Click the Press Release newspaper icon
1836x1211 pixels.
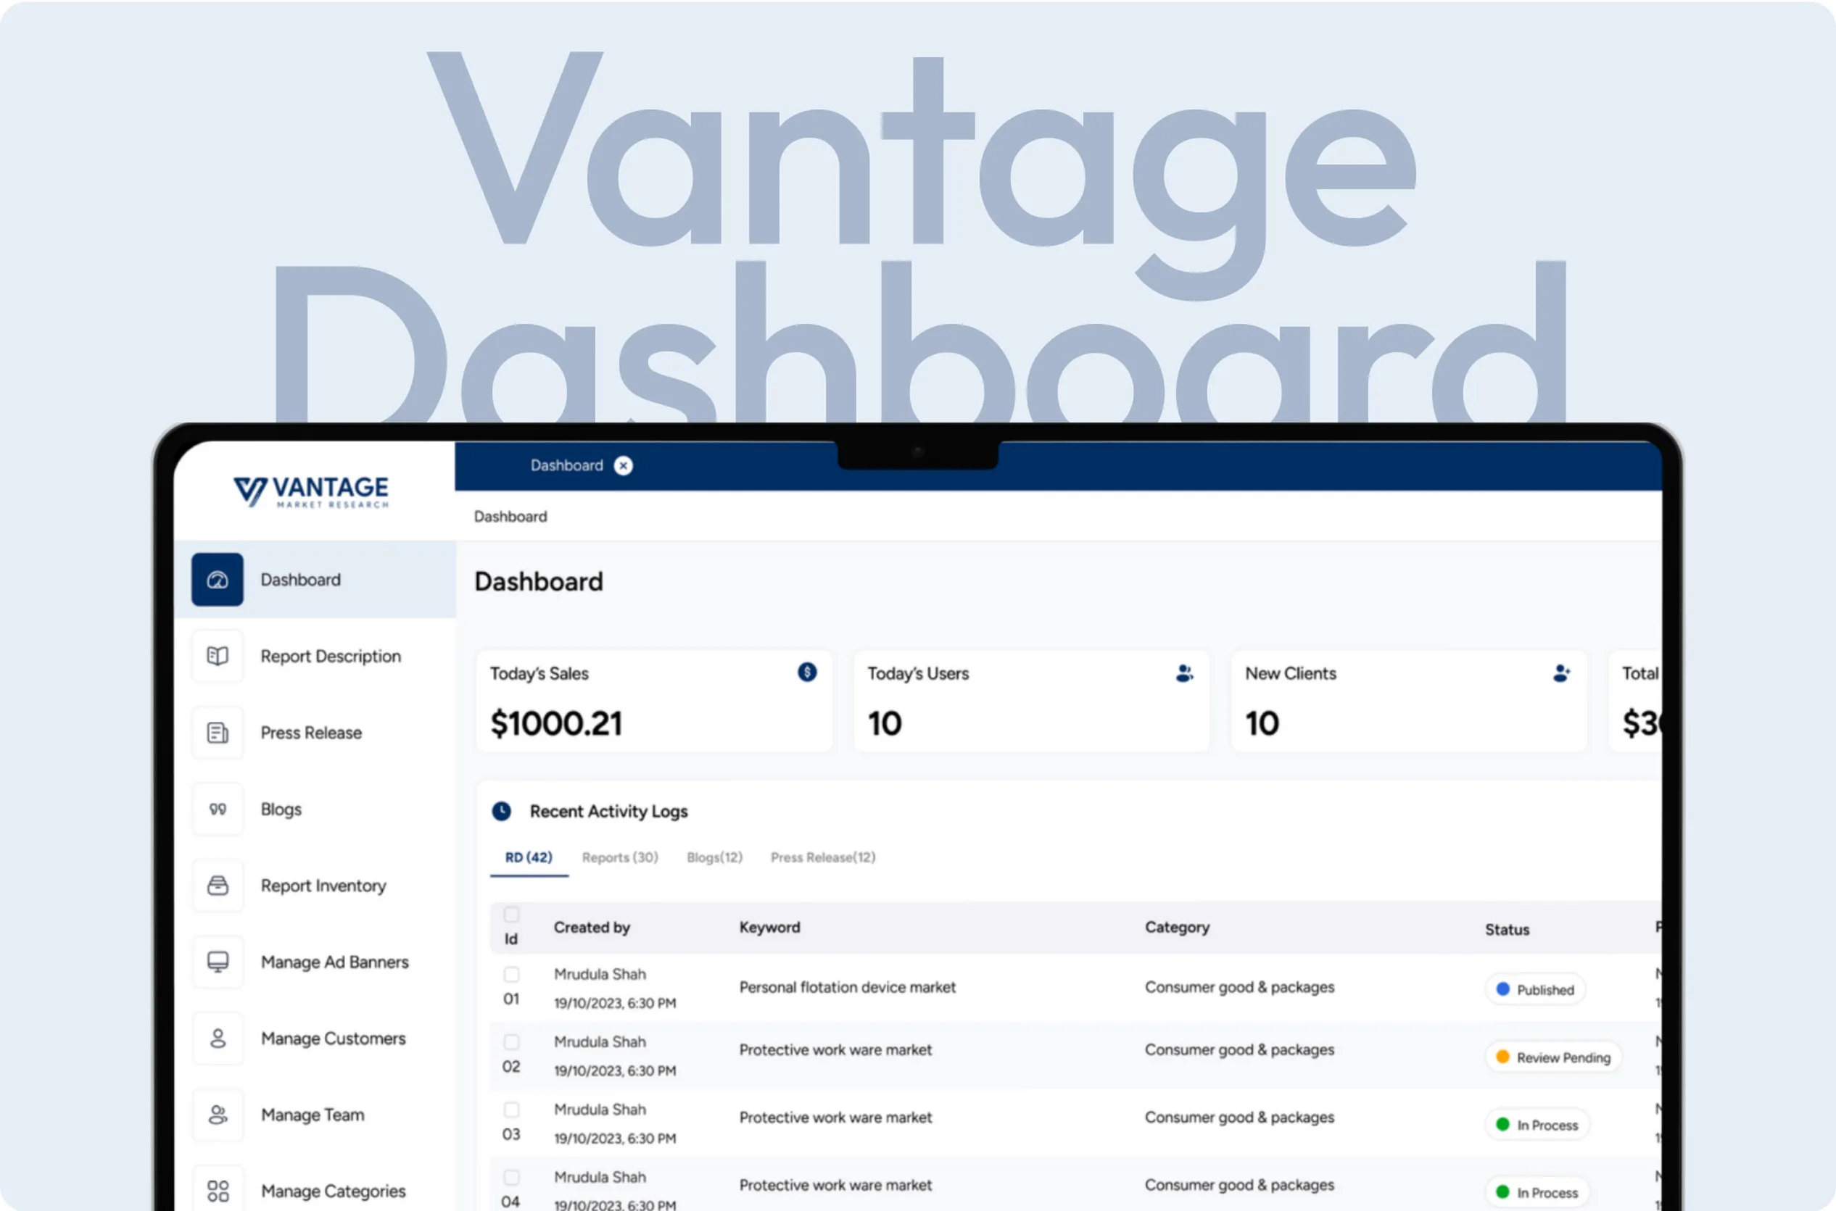coord(217,732)
